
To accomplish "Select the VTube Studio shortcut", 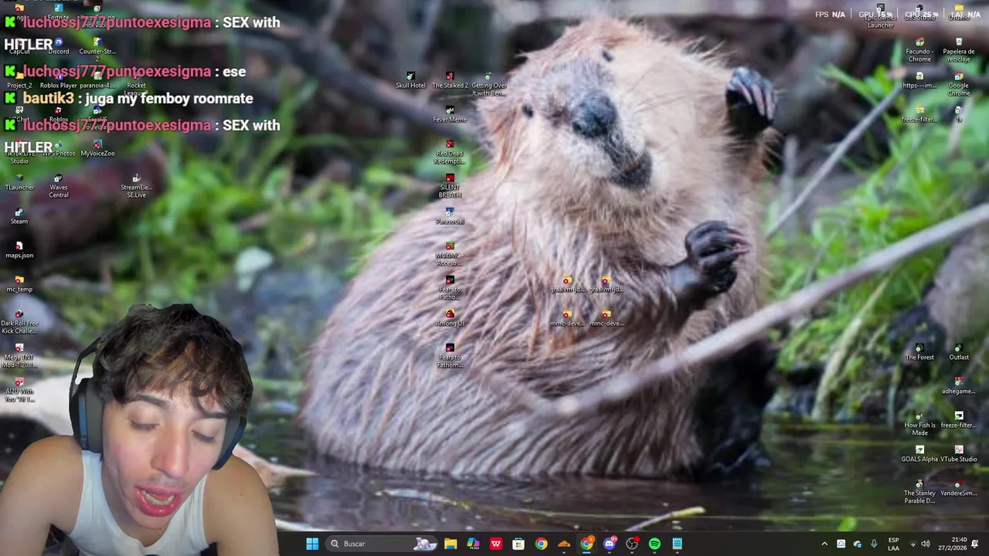I will click(x=959, y=454).
